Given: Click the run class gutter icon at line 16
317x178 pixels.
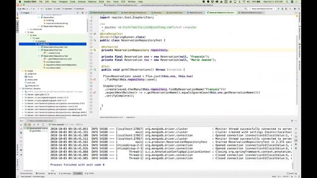Looking at the screenshot, I should click(x=95, y=41).
